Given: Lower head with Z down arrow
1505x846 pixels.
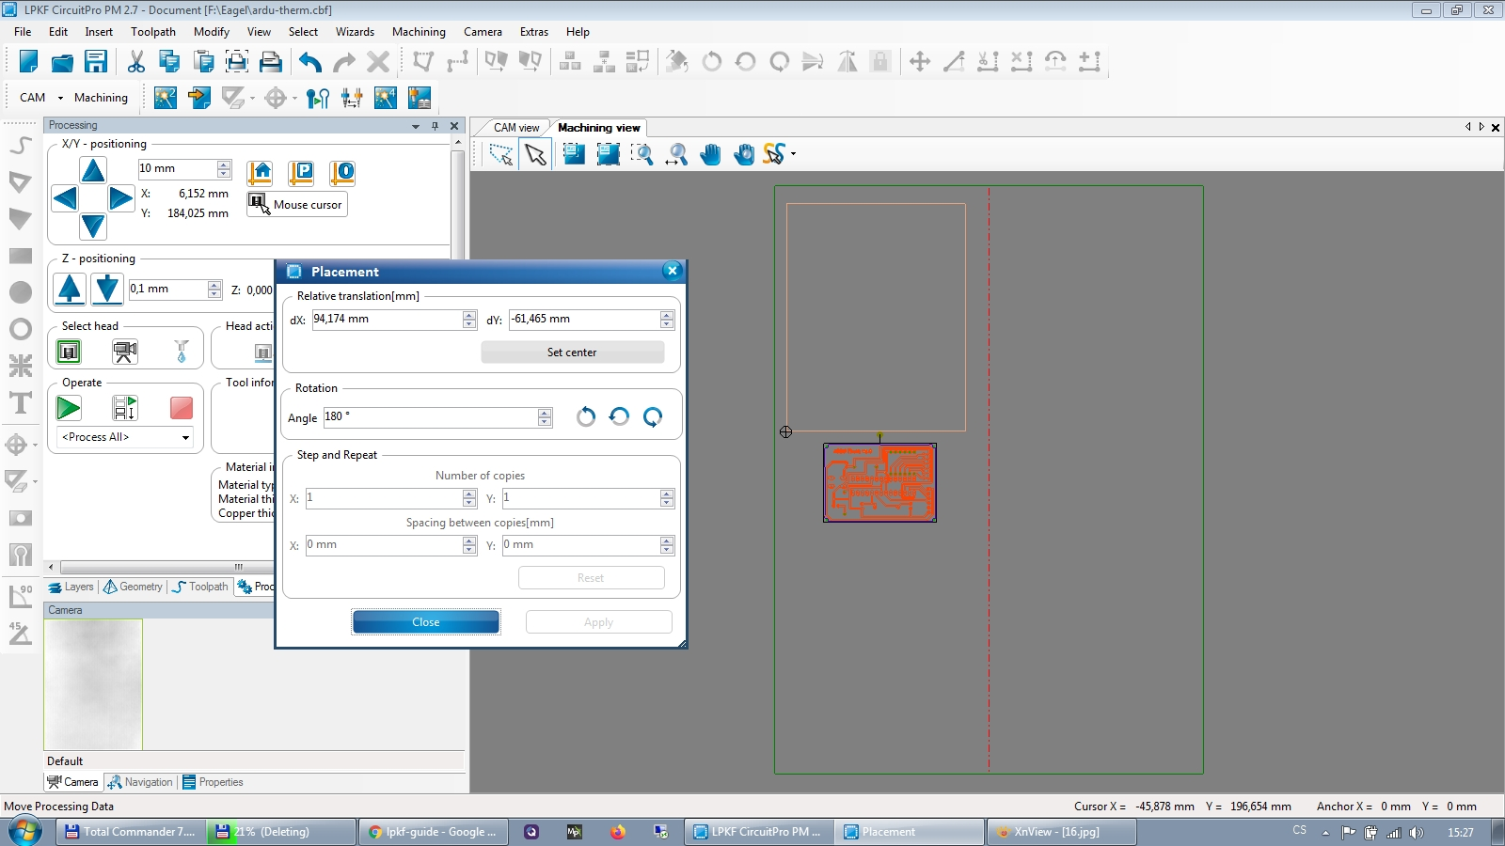Looking at the screenshot, I should coord(107,289).
